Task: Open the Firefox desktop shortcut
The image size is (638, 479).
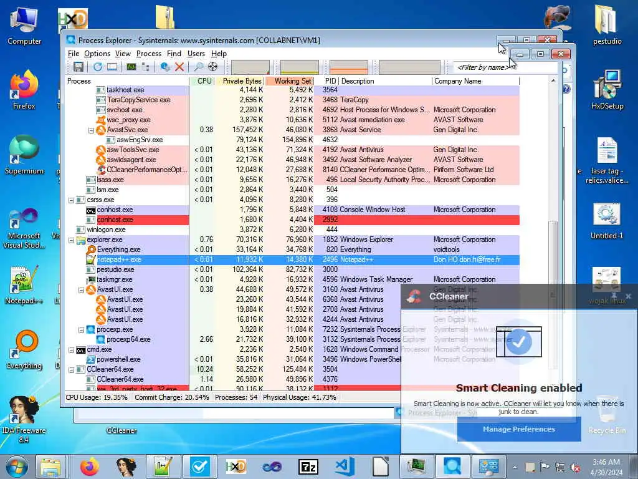Action: (24, 90)
